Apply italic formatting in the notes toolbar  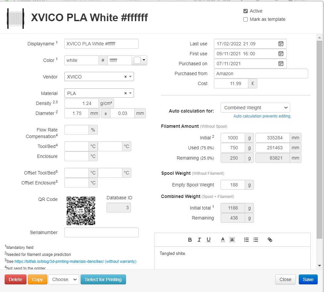tap(199, 240)
